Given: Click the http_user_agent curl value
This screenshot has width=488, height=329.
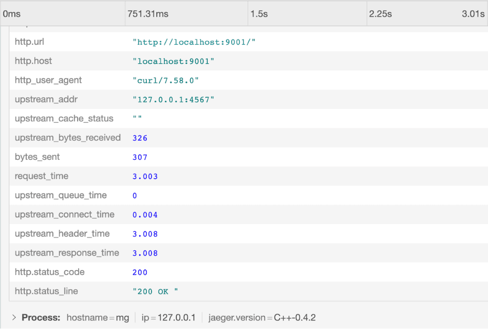Looking at the screenshot, I should (165, 81).
